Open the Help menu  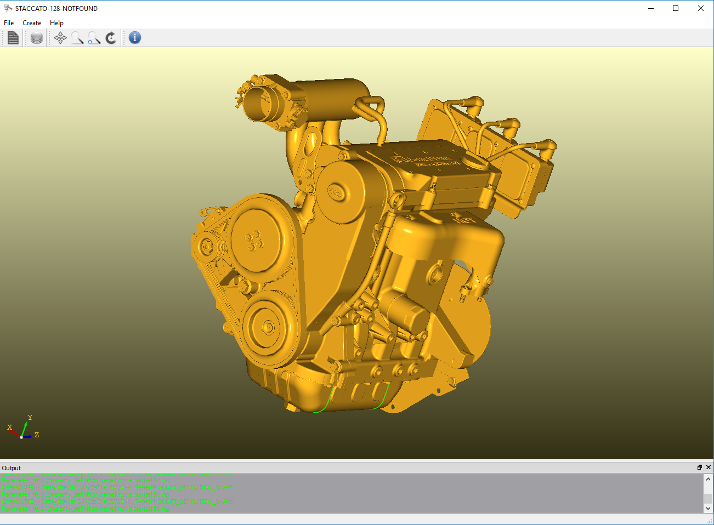(56, 23)
